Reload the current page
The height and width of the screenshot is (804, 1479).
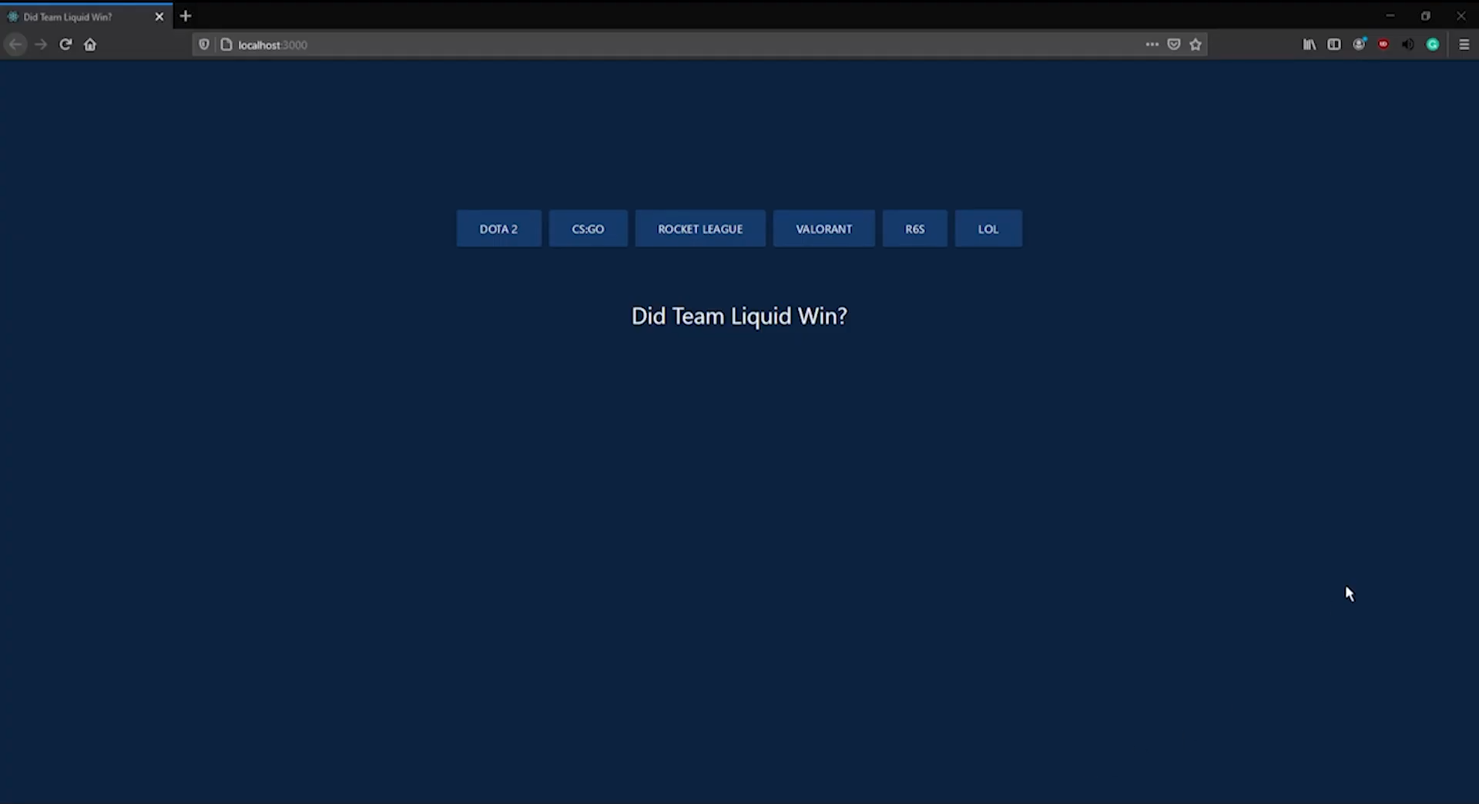click(x=65, y=45)
